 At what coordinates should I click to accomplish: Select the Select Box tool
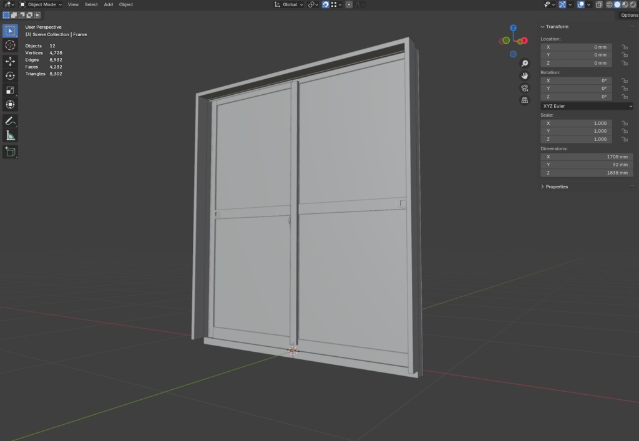(10, 31)
